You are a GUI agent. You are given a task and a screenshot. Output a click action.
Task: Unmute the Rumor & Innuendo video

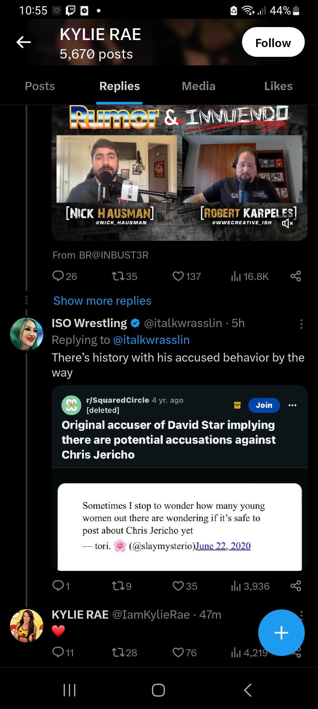[x=287, y=223]
